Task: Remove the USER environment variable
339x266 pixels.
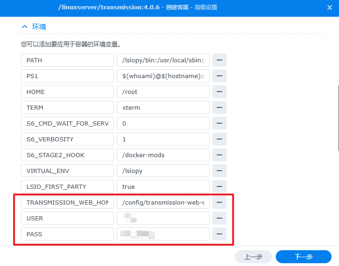Action: [219, 218]
